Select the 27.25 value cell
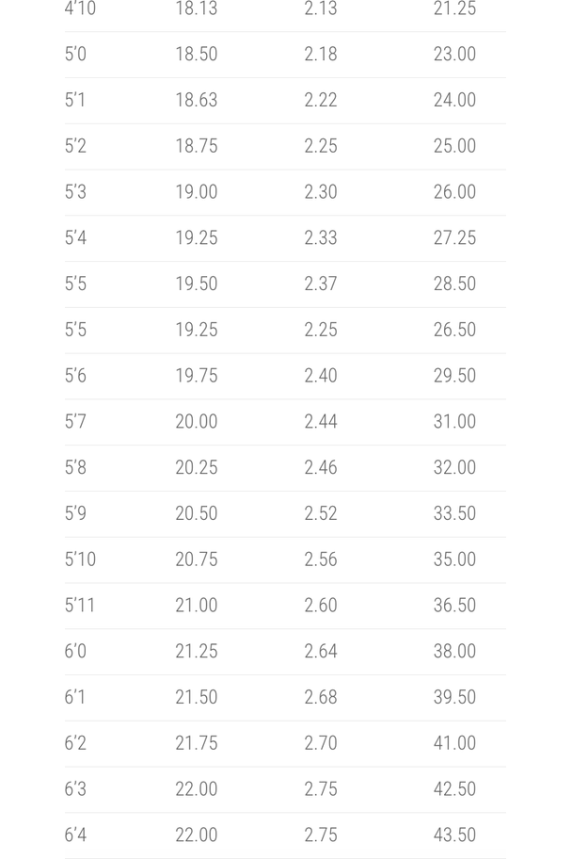The image size is (572, 859). tap(454, 238)
